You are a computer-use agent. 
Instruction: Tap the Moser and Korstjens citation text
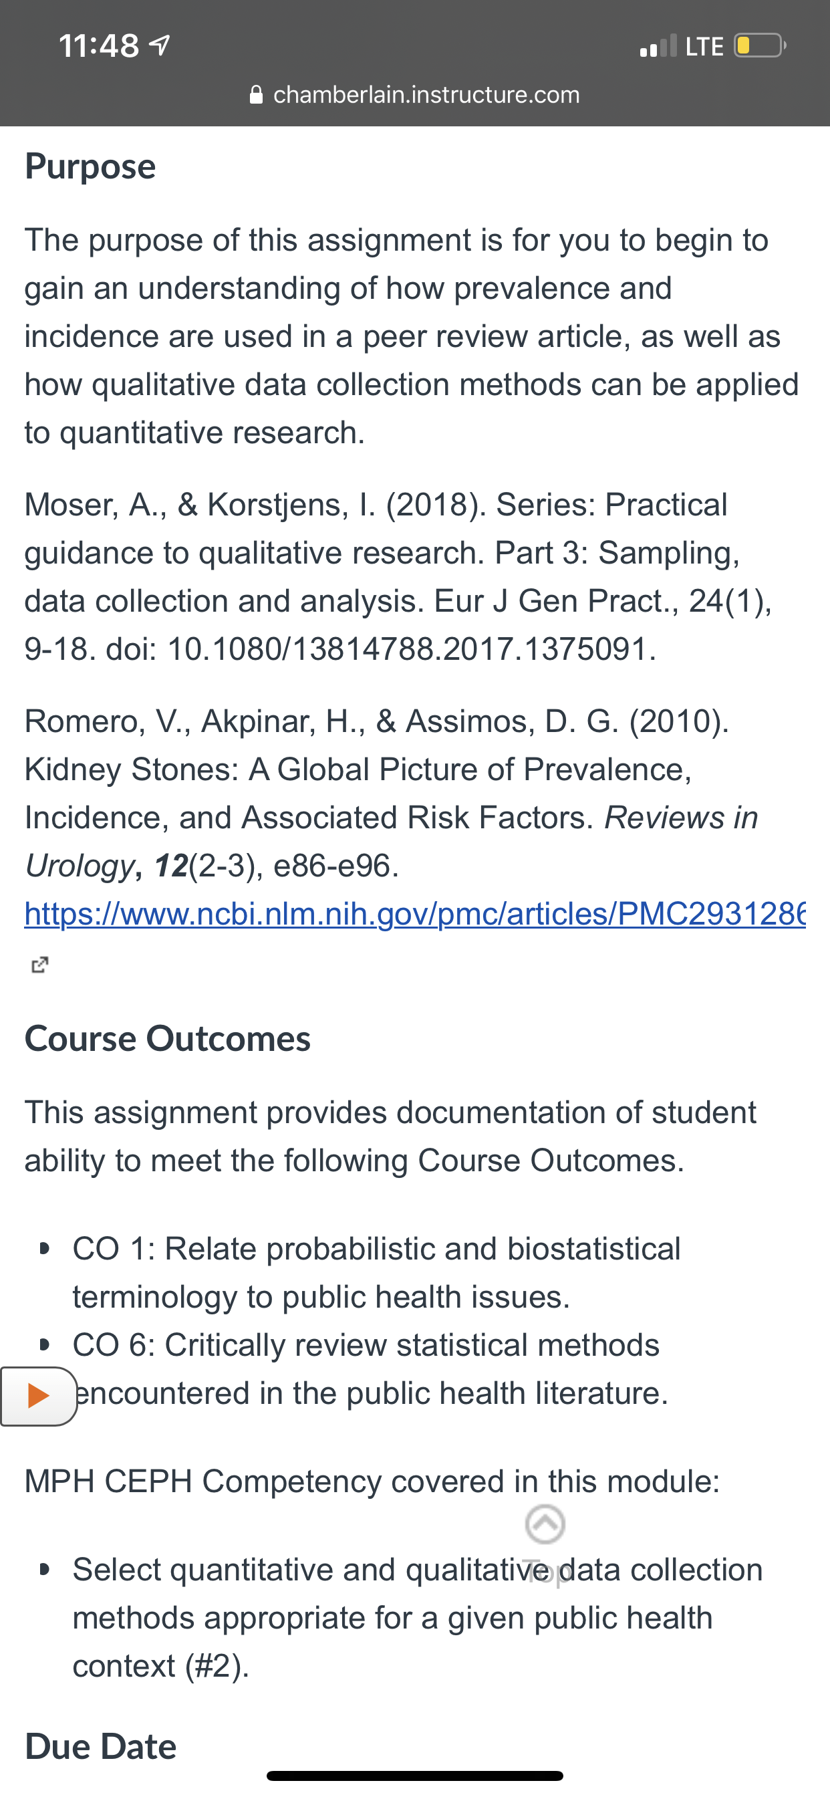tap(398, 576)
